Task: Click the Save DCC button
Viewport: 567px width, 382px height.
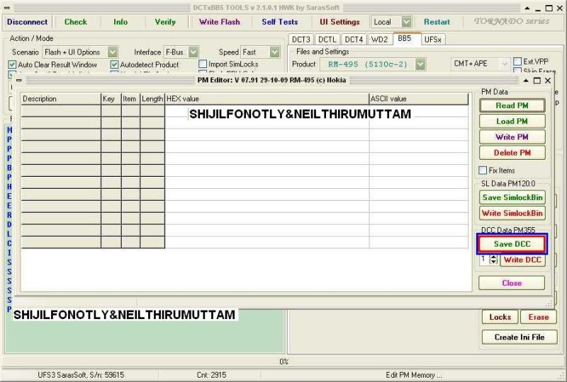Action: click(512, 244)
